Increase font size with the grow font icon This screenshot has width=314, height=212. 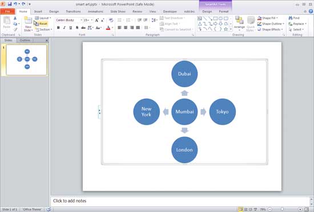(x=96, y=20)
